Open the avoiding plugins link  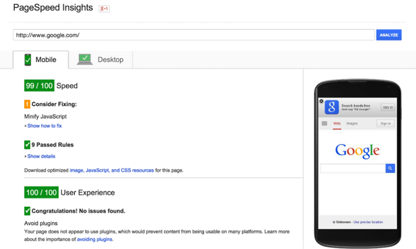tap(95, 239)
